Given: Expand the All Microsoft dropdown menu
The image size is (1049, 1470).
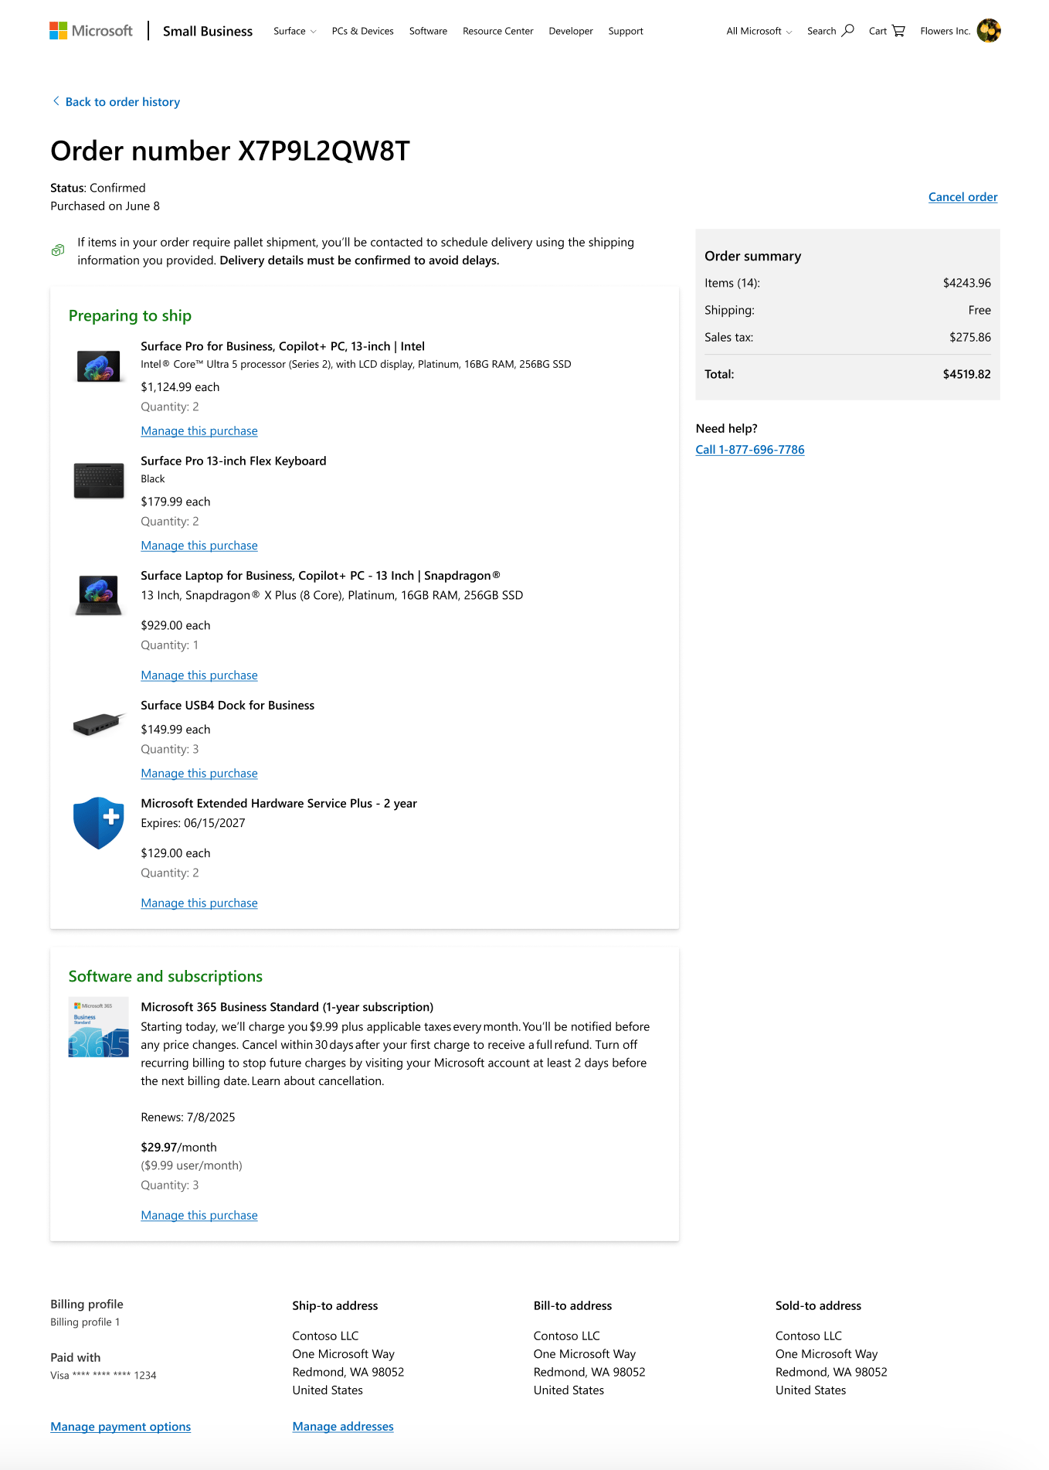Looking at the screenshot, I should [759, 31].
